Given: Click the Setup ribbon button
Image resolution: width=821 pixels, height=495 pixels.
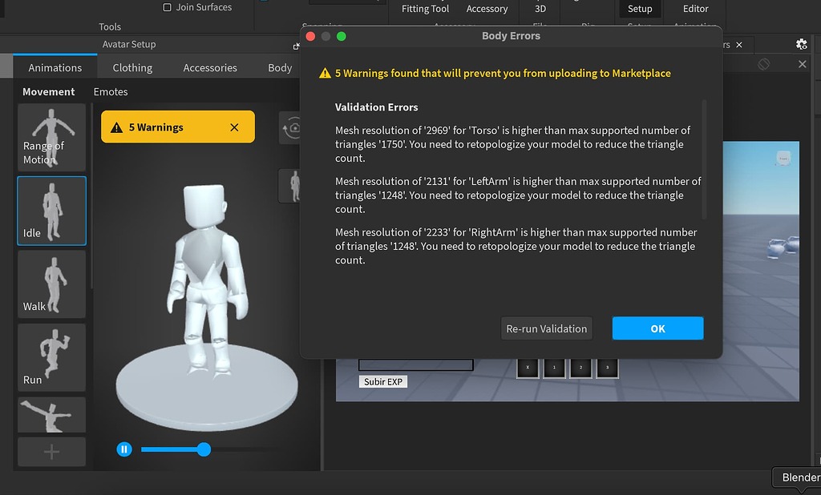Looking at the screenshot, I should [640, 9].
